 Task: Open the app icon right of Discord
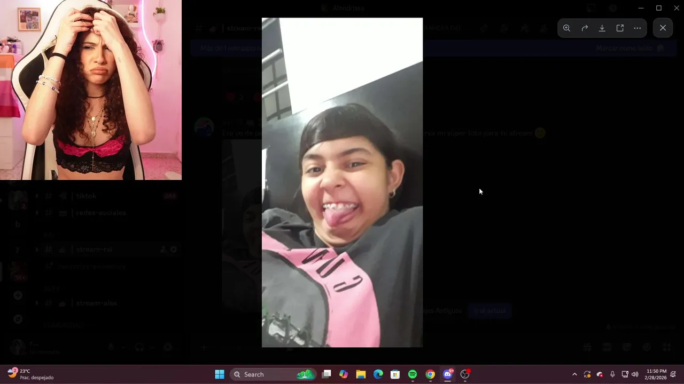pyautogui.click(x=465, y=374)
